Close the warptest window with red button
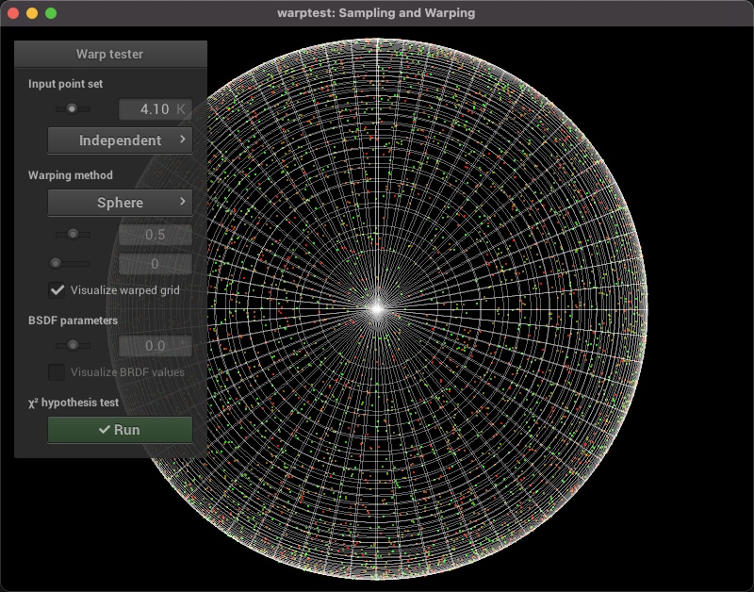 pyautogui.click(x=13, y=13)
